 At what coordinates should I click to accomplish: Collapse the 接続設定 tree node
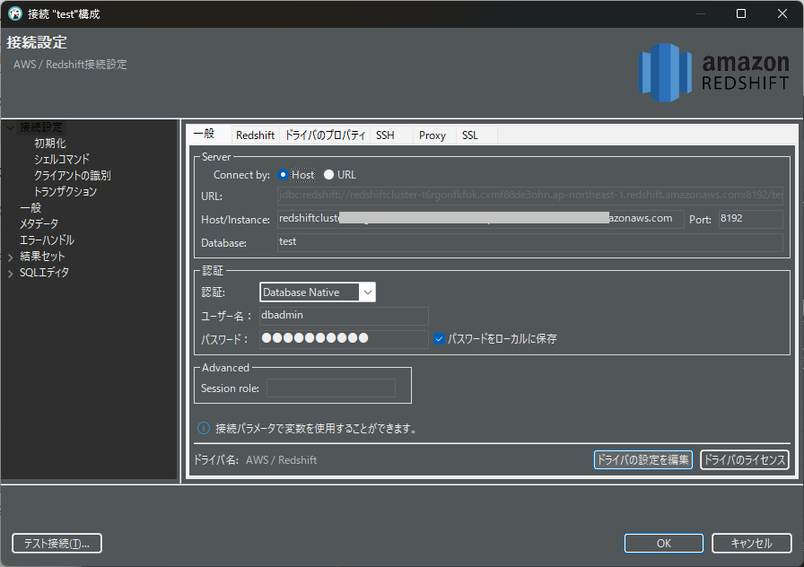(10, 127)
